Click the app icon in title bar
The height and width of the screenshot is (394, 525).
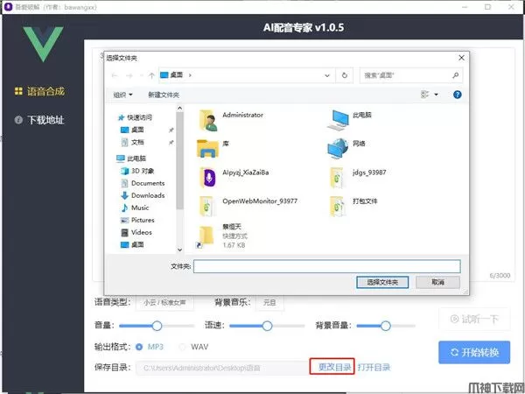click(8, 7)
